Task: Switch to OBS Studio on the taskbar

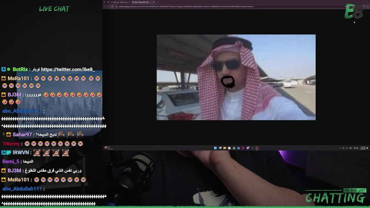Action: [257, 148]
